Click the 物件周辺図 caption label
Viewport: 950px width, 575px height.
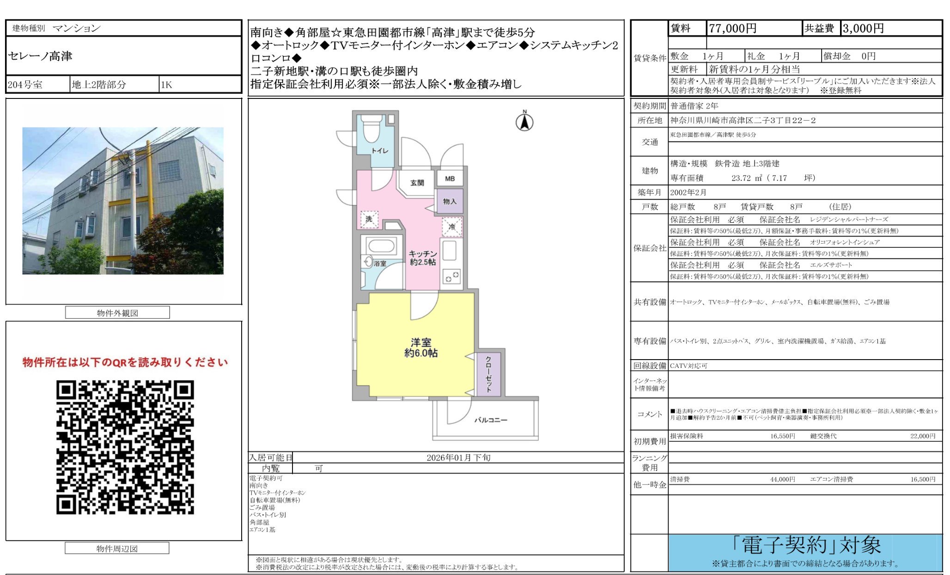pyautogui.click(x=118, y=548)
